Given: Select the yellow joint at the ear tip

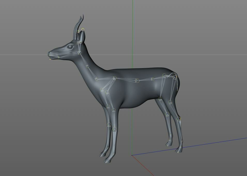Looking at the screenshot, I should (x=83, y=29).
